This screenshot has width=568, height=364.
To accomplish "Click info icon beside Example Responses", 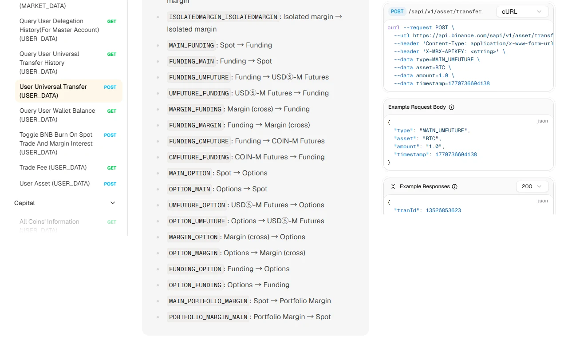I will pos(454,186).
